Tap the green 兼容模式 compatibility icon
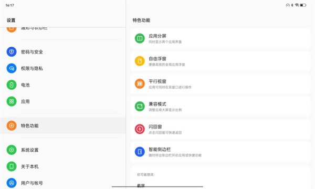 (x=140, y=107)
